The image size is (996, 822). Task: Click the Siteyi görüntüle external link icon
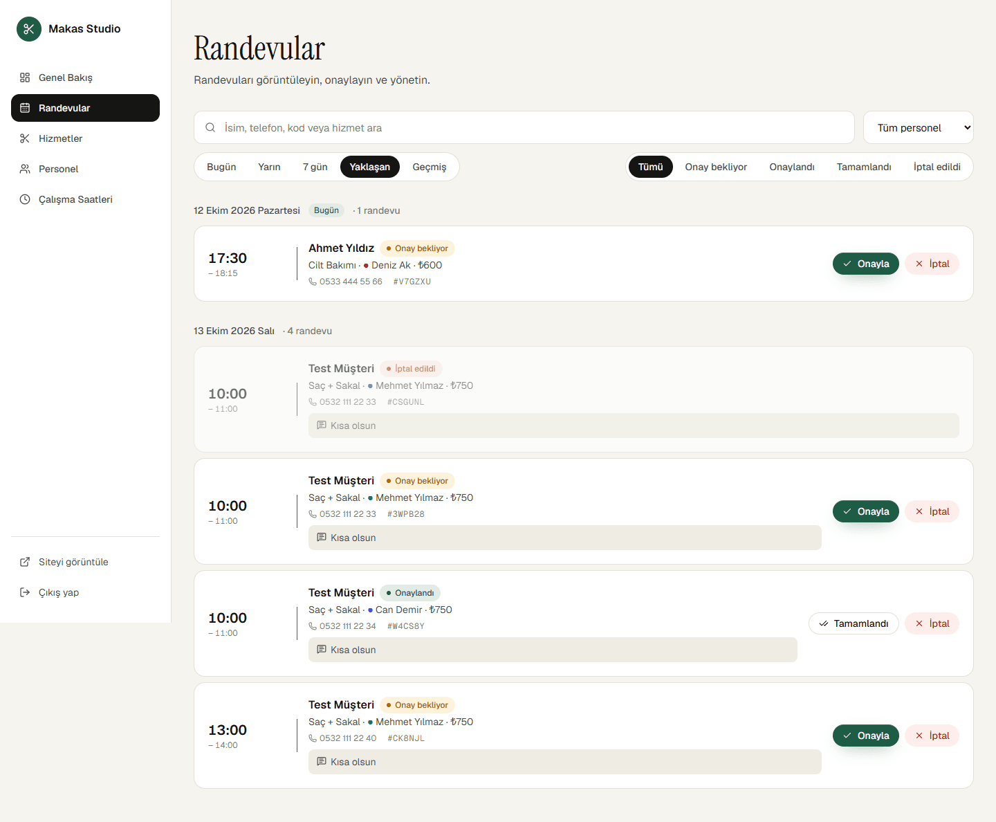point(25,562)
